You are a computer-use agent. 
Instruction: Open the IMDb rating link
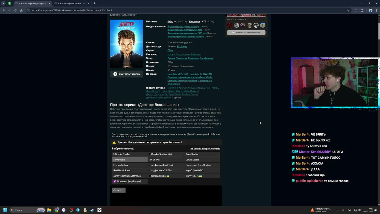(170, 21)
